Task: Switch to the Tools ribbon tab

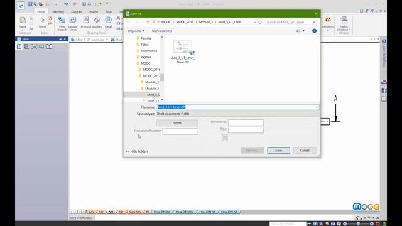Action: coord(109,11)
